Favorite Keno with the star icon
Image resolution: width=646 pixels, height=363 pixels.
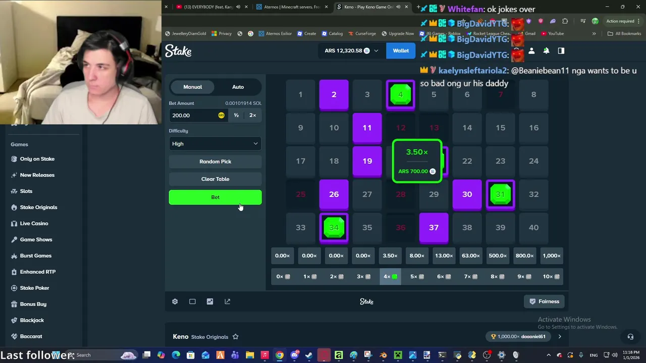(235, 337)
